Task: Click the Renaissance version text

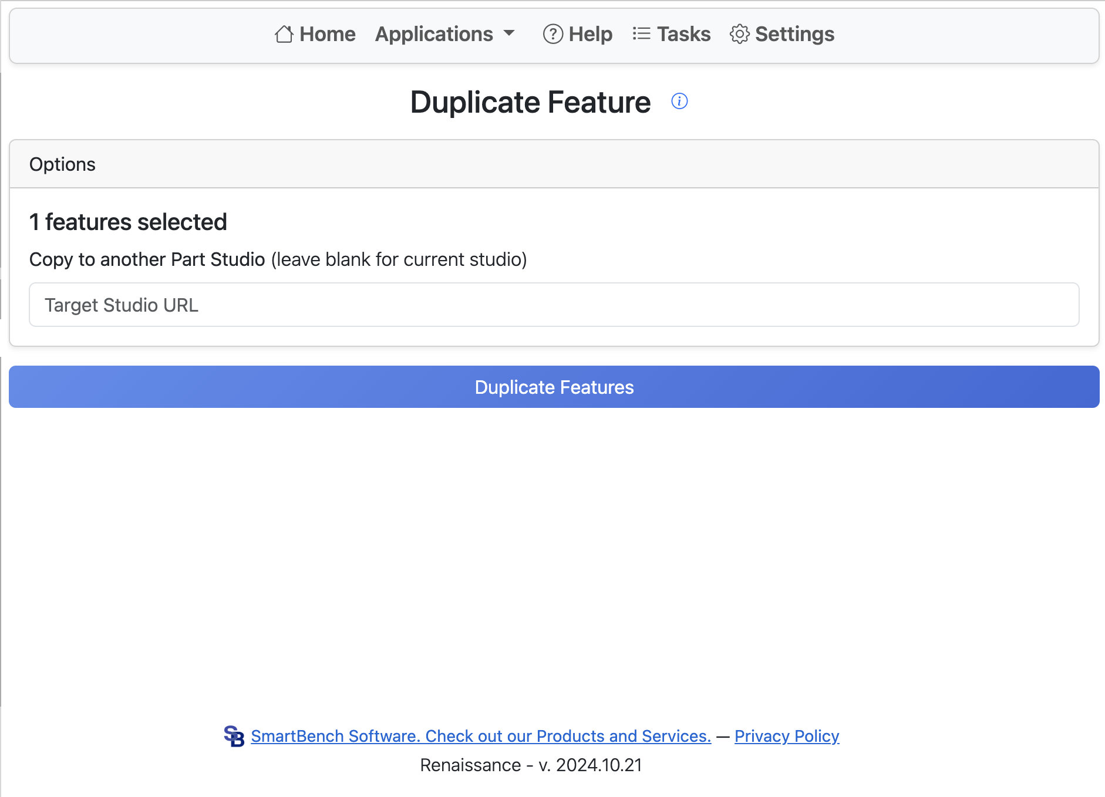Action: (530, 765)
